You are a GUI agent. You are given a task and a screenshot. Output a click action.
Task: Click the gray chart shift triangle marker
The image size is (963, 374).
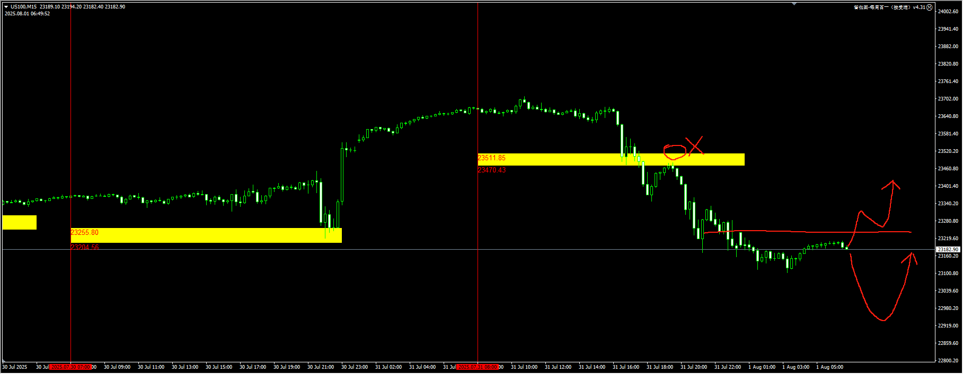click(x=794, y=4)
